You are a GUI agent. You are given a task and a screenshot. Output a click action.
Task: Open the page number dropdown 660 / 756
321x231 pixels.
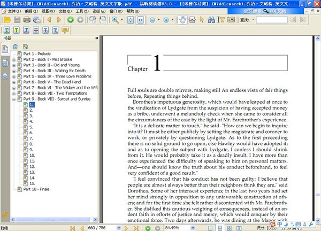(119, 228)
